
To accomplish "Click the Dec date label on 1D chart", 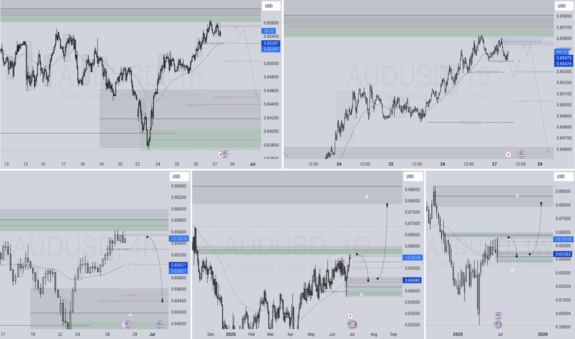I will (x=210, y=334).
